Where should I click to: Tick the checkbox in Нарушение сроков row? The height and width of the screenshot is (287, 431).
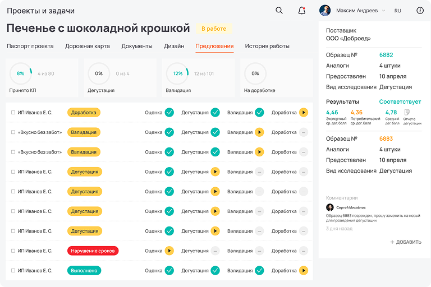click(x=13, y=251)
